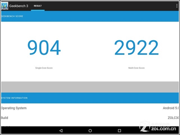Select the Operating System row label
The width and height of the screenshot is (180, 135).
(x=14, y=108)
